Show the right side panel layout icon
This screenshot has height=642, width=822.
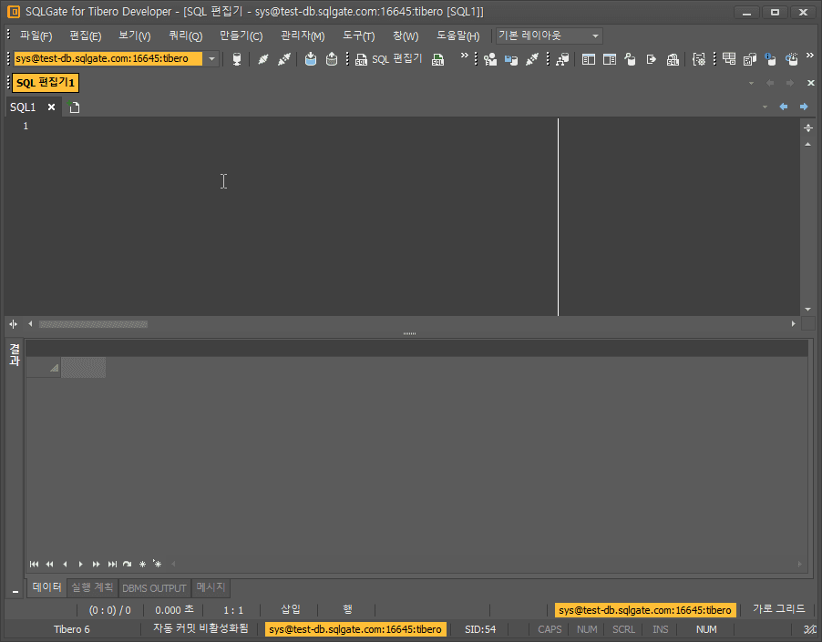pos(609,59)
